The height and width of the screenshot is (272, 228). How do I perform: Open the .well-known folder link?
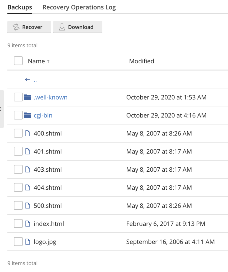point(50,97)
